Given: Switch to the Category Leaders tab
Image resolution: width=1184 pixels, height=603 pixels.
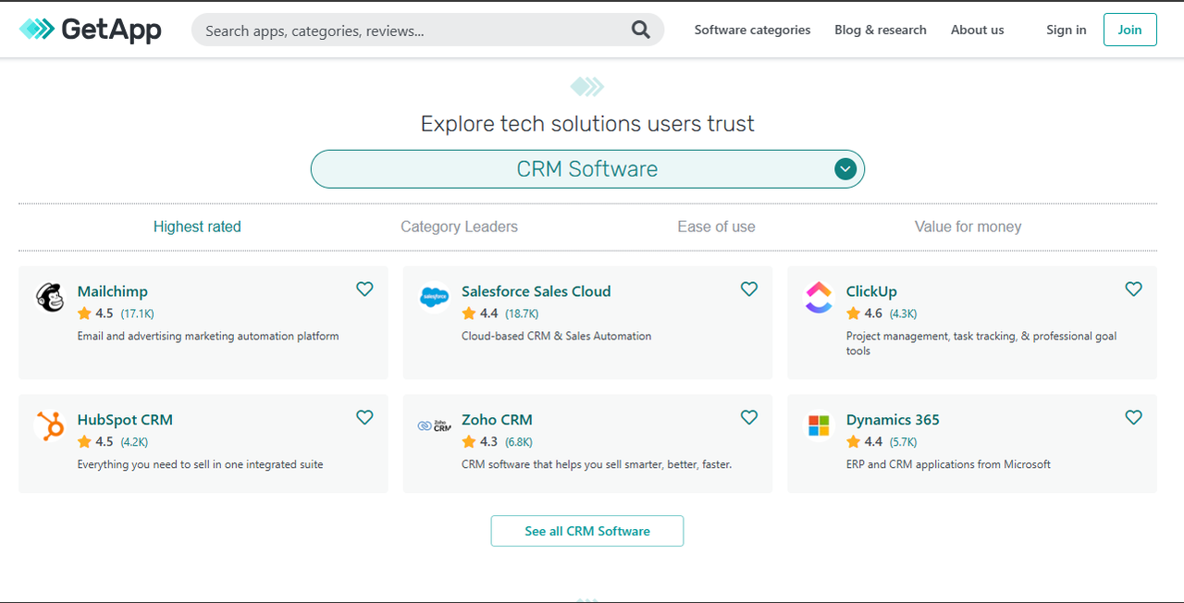Looking at the screenshot, I should [459, 227].
